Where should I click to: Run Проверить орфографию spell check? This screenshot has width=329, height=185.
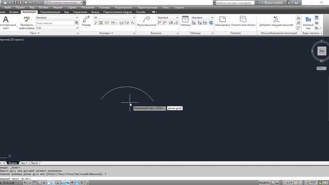(27, 23)
